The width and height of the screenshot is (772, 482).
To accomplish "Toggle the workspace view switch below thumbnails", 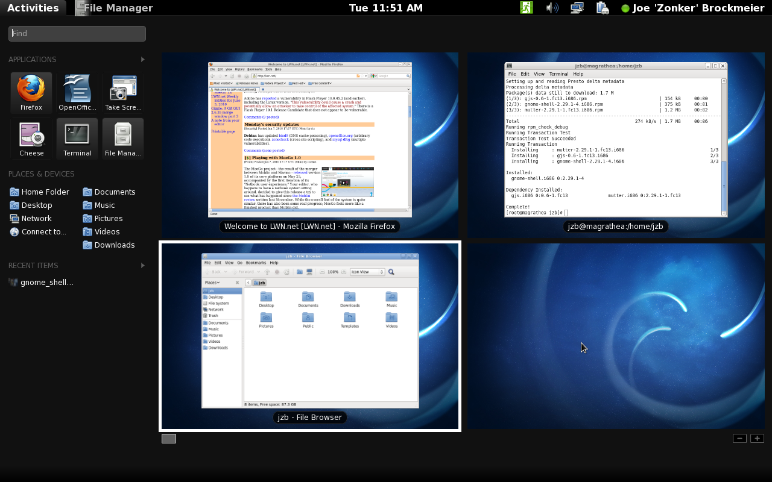I will point(169,439).
